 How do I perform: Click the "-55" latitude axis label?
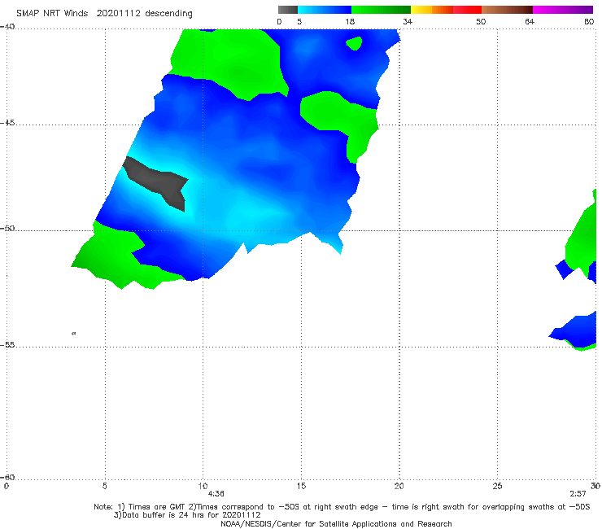pos(7,344)
